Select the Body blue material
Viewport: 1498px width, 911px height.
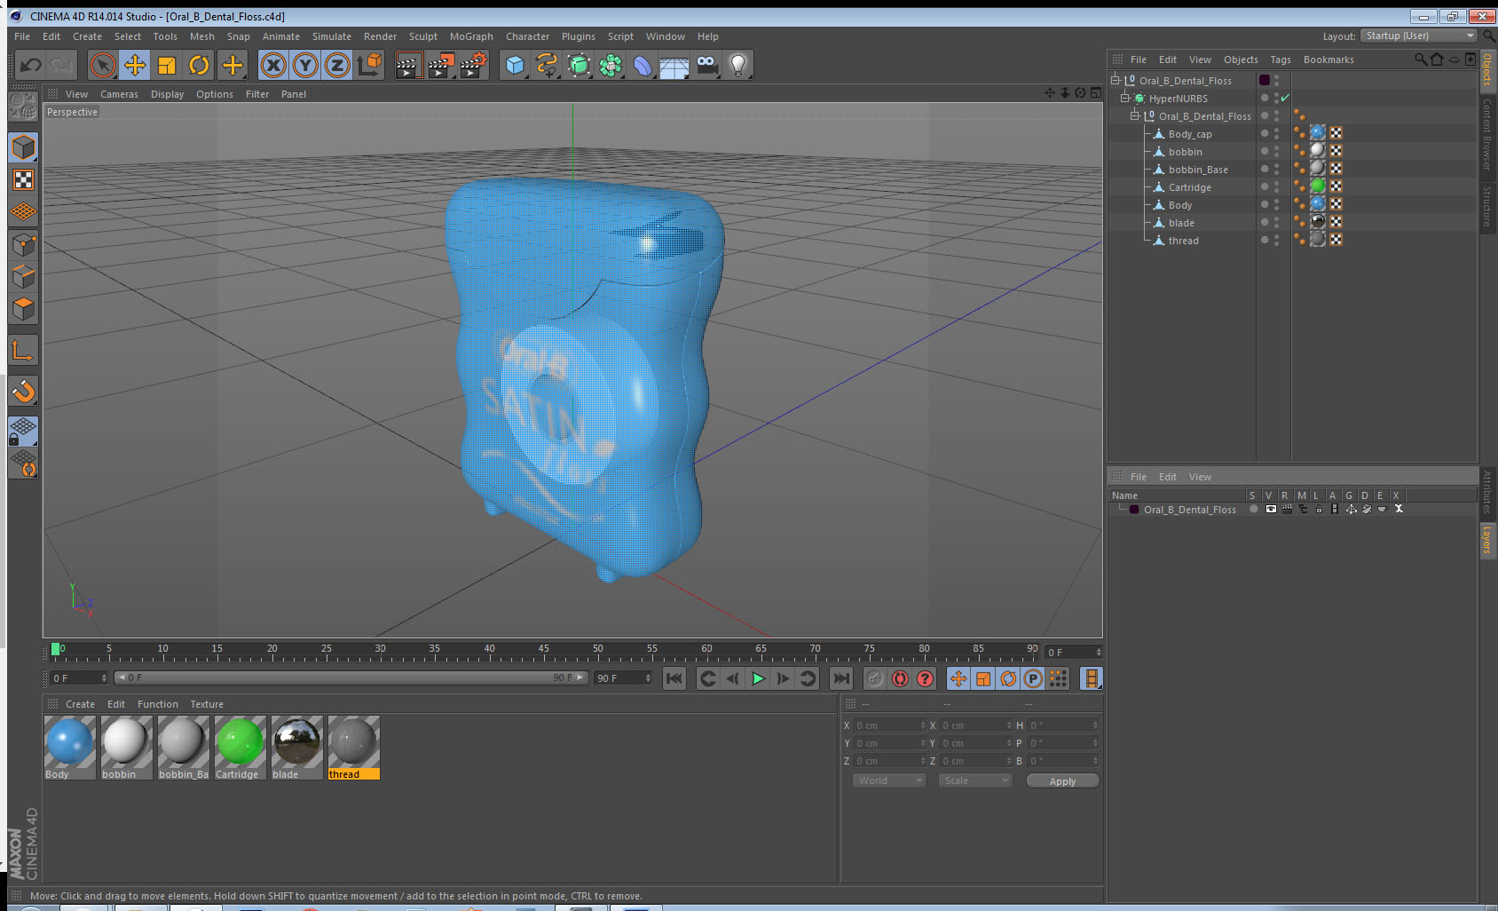[x=70, y=748]
